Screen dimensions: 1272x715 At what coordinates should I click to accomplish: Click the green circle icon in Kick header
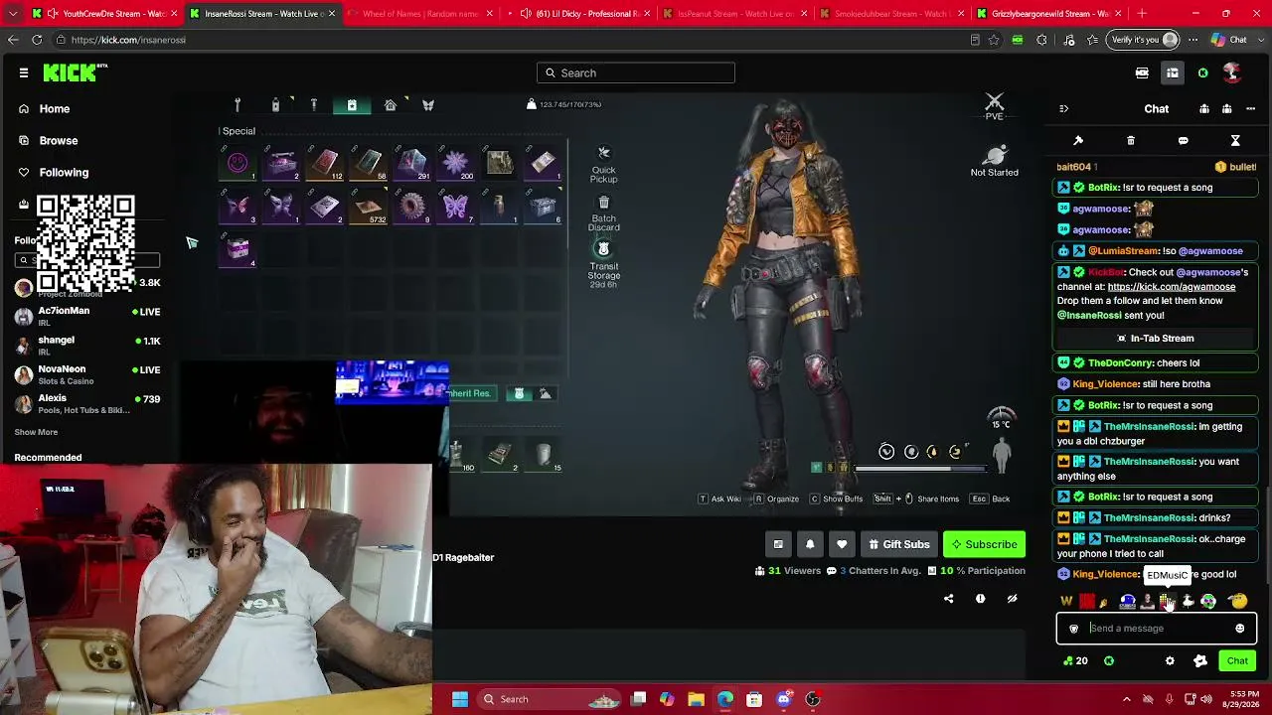point(1202,72)
